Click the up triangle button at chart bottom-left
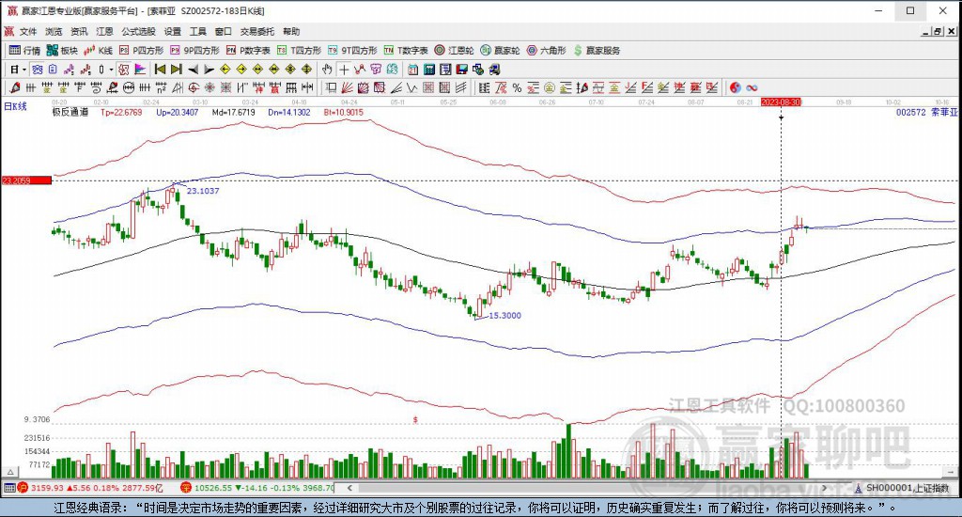This screenshot has height=517, width=962. tap(10, 472)
